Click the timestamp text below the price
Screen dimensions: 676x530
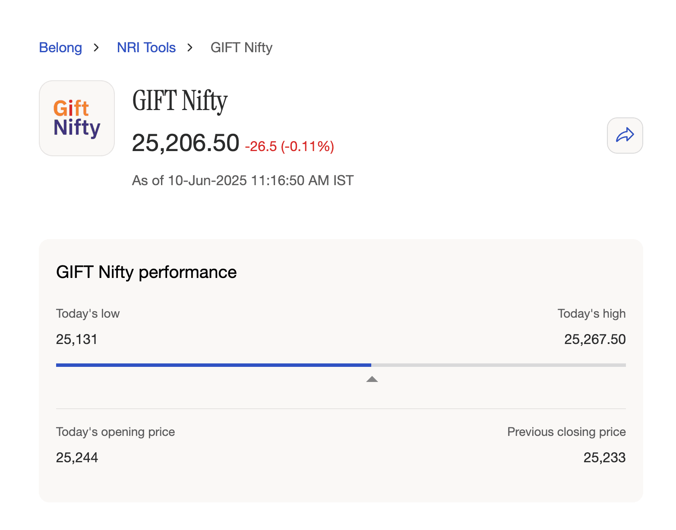pos(242,180)
